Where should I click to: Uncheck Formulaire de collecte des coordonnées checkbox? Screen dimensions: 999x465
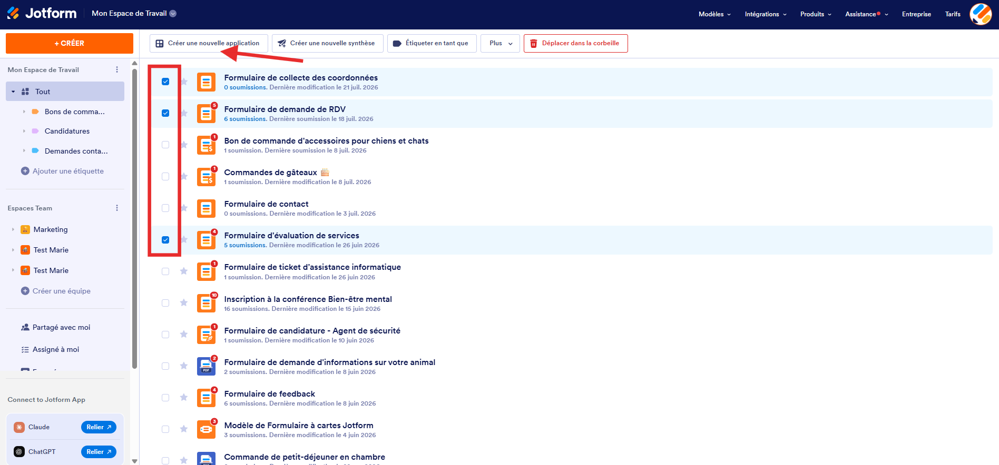[165, 82]
